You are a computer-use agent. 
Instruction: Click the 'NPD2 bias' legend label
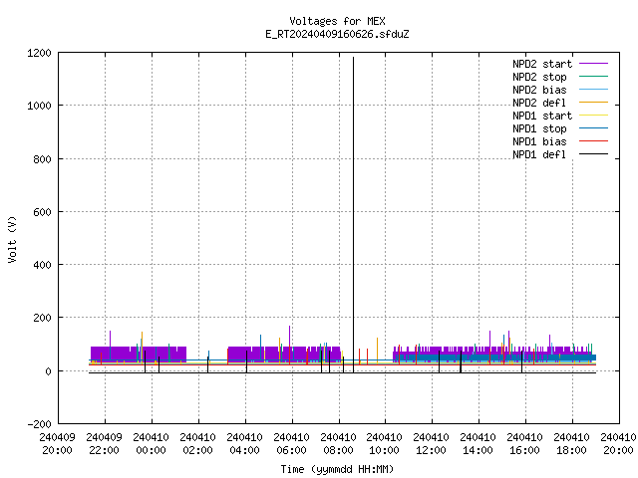(x=539, y=90)
